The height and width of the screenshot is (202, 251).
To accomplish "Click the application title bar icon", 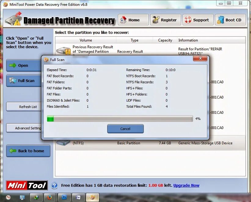I will 5,5.
